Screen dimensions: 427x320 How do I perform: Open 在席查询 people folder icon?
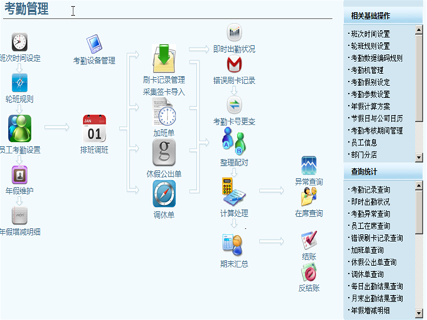click(x=309, y=197)
